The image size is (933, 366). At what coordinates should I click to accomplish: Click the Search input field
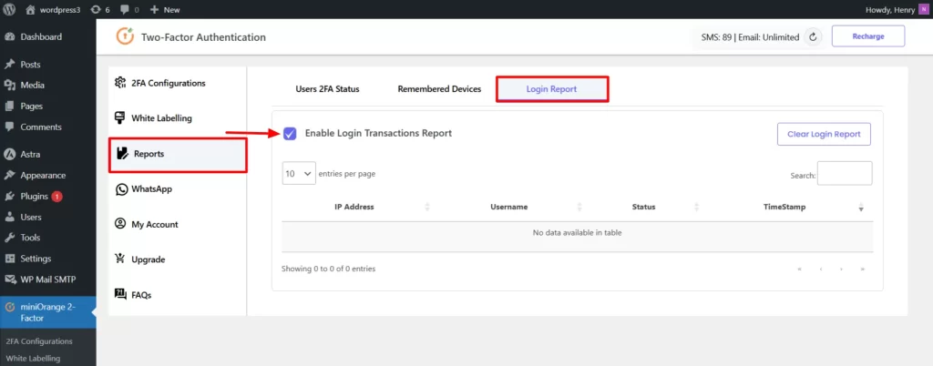(x=845, y=174)
